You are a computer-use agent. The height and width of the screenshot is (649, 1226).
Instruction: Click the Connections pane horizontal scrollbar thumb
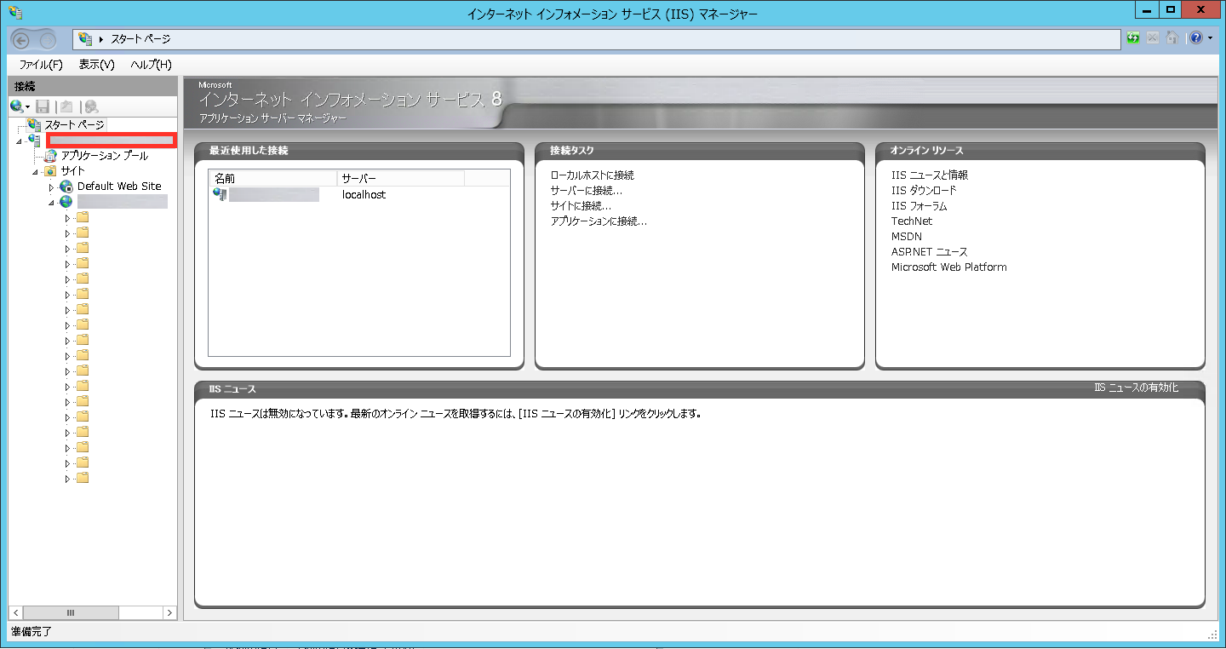[72, 612]
